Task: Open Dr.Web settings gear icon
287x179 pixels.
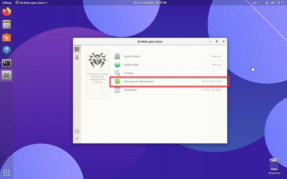Action: point(77,131)
